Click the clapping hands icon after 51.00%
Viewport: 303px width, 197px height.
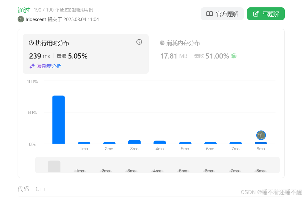click(234, 56)
